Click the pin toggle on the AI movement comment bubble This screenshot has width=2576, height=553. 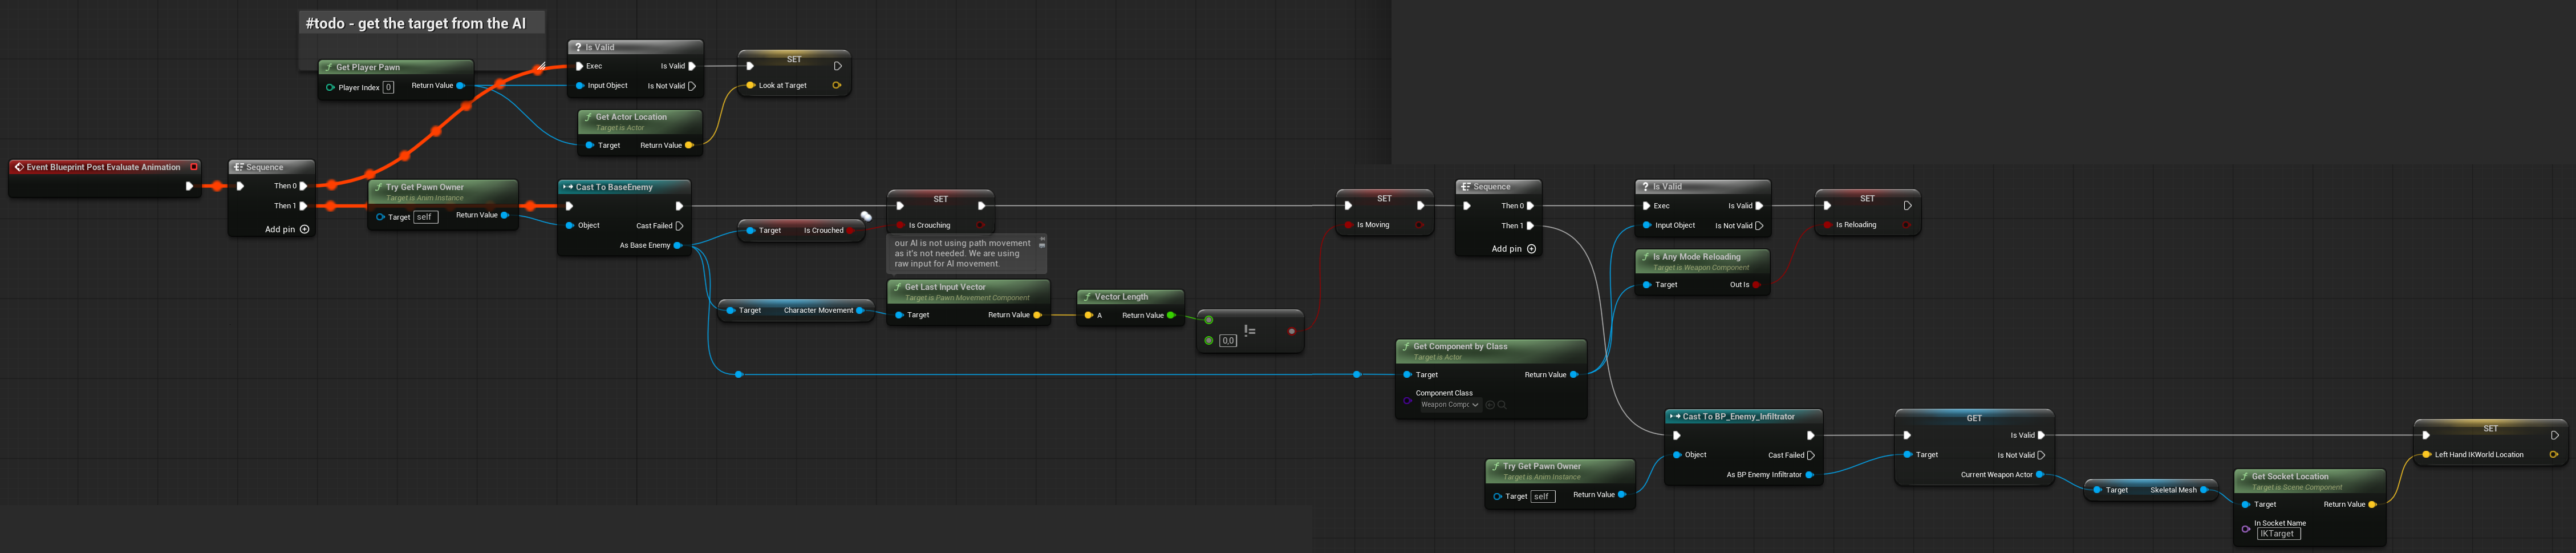(x=1042, y=241)
